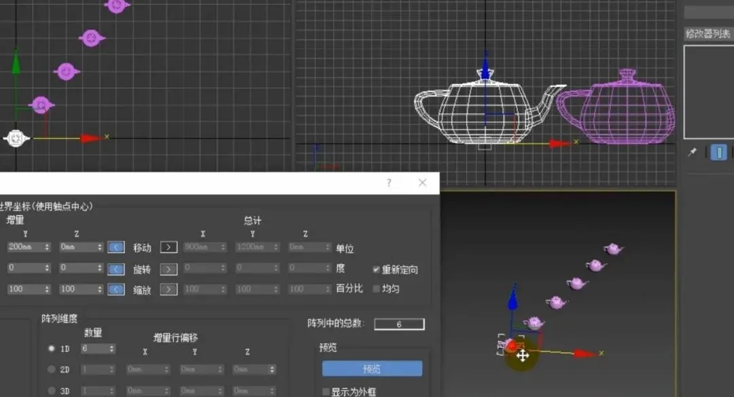Click spinner of the incremental rotate Y field
The height and width of the screenshot is (397, 734).
pyautogui.click(x=47, y=268)
